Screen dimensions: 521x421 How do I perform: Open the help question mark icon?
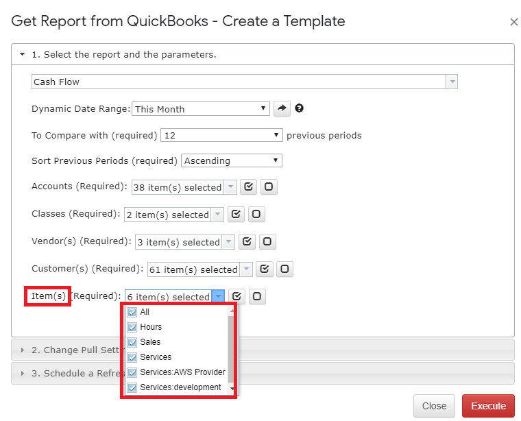299,108
